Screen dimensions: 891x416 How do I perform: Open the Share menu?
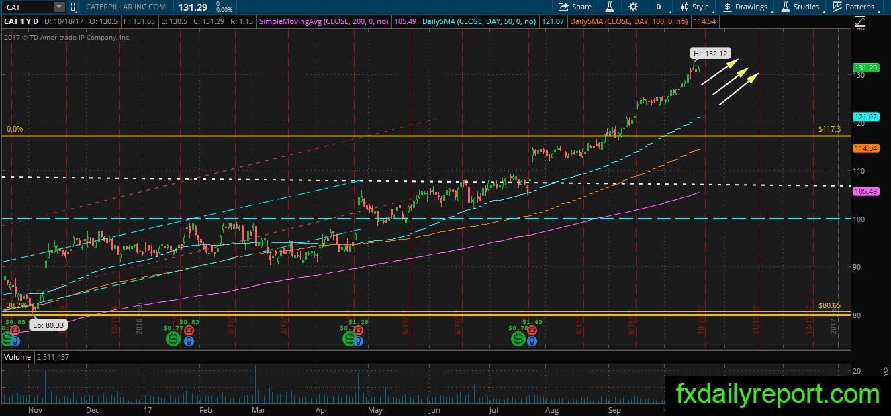tap(575, 7)
